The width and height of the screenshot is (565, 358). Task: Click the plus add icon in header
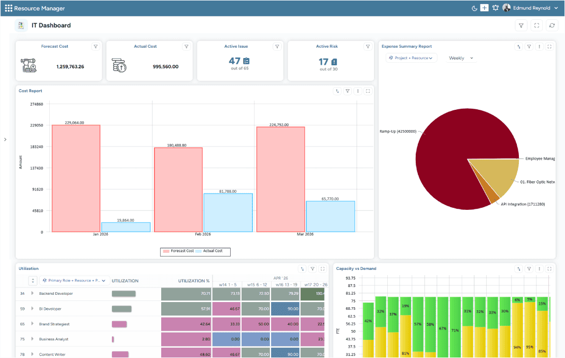pos(484,8)
